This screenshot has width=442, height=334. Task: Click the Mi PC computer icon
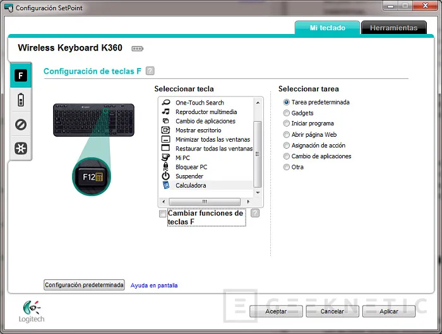point(165,158)
